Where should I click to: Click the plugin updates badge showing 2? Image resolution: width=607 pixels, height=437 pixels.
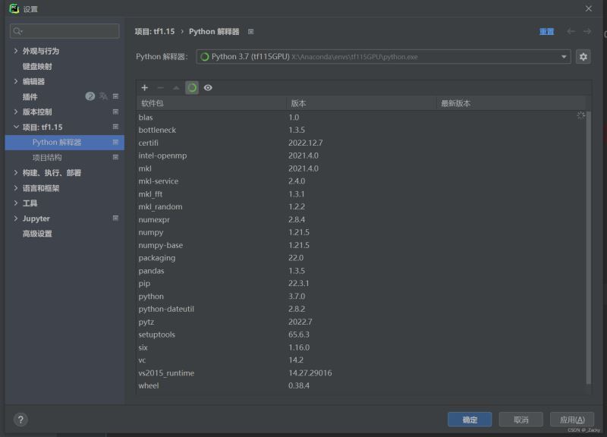(x=90, y=96)
